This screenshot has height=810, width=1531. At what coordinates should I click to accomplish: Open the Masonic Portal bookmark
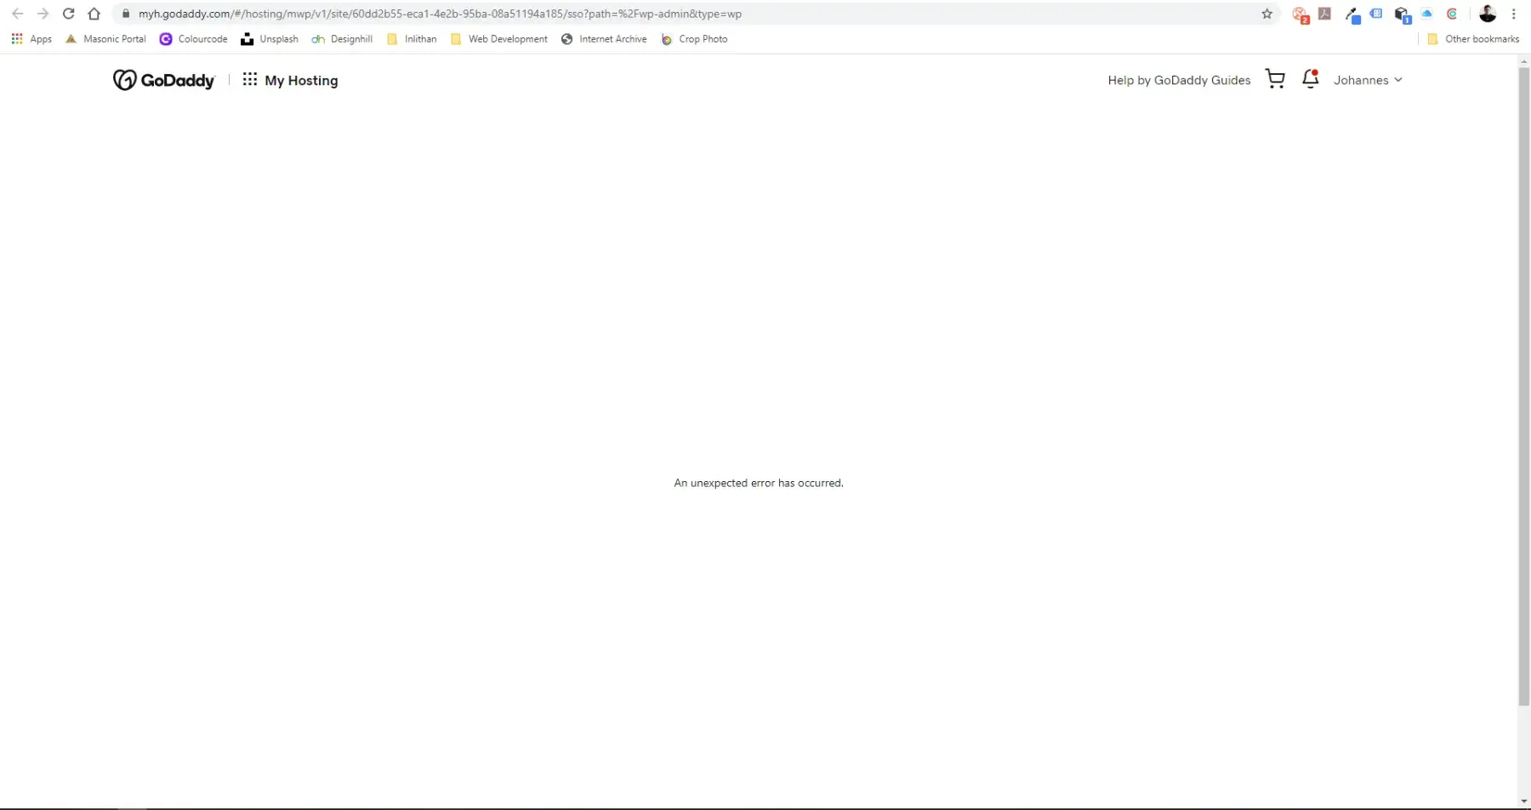[105, 39]
